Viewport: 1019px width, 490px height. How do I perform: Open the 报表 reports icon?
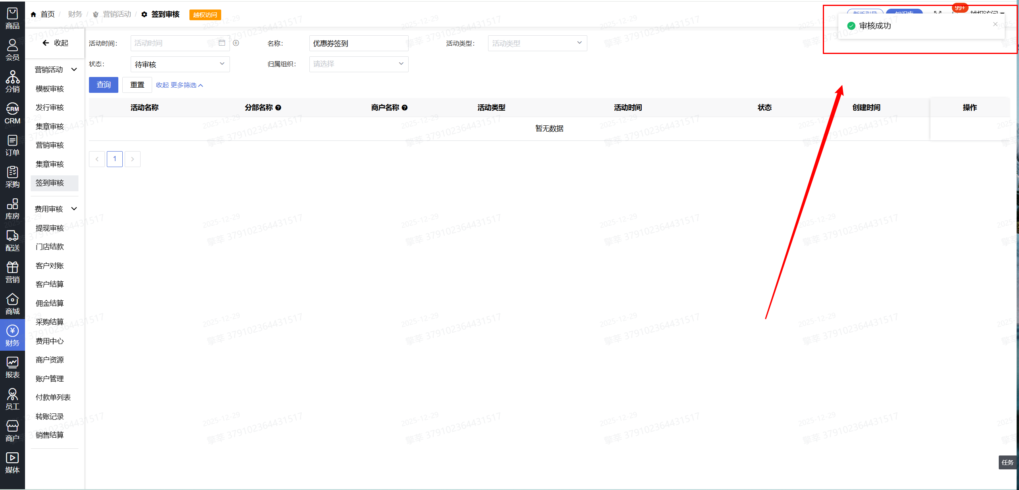point(12,367)
